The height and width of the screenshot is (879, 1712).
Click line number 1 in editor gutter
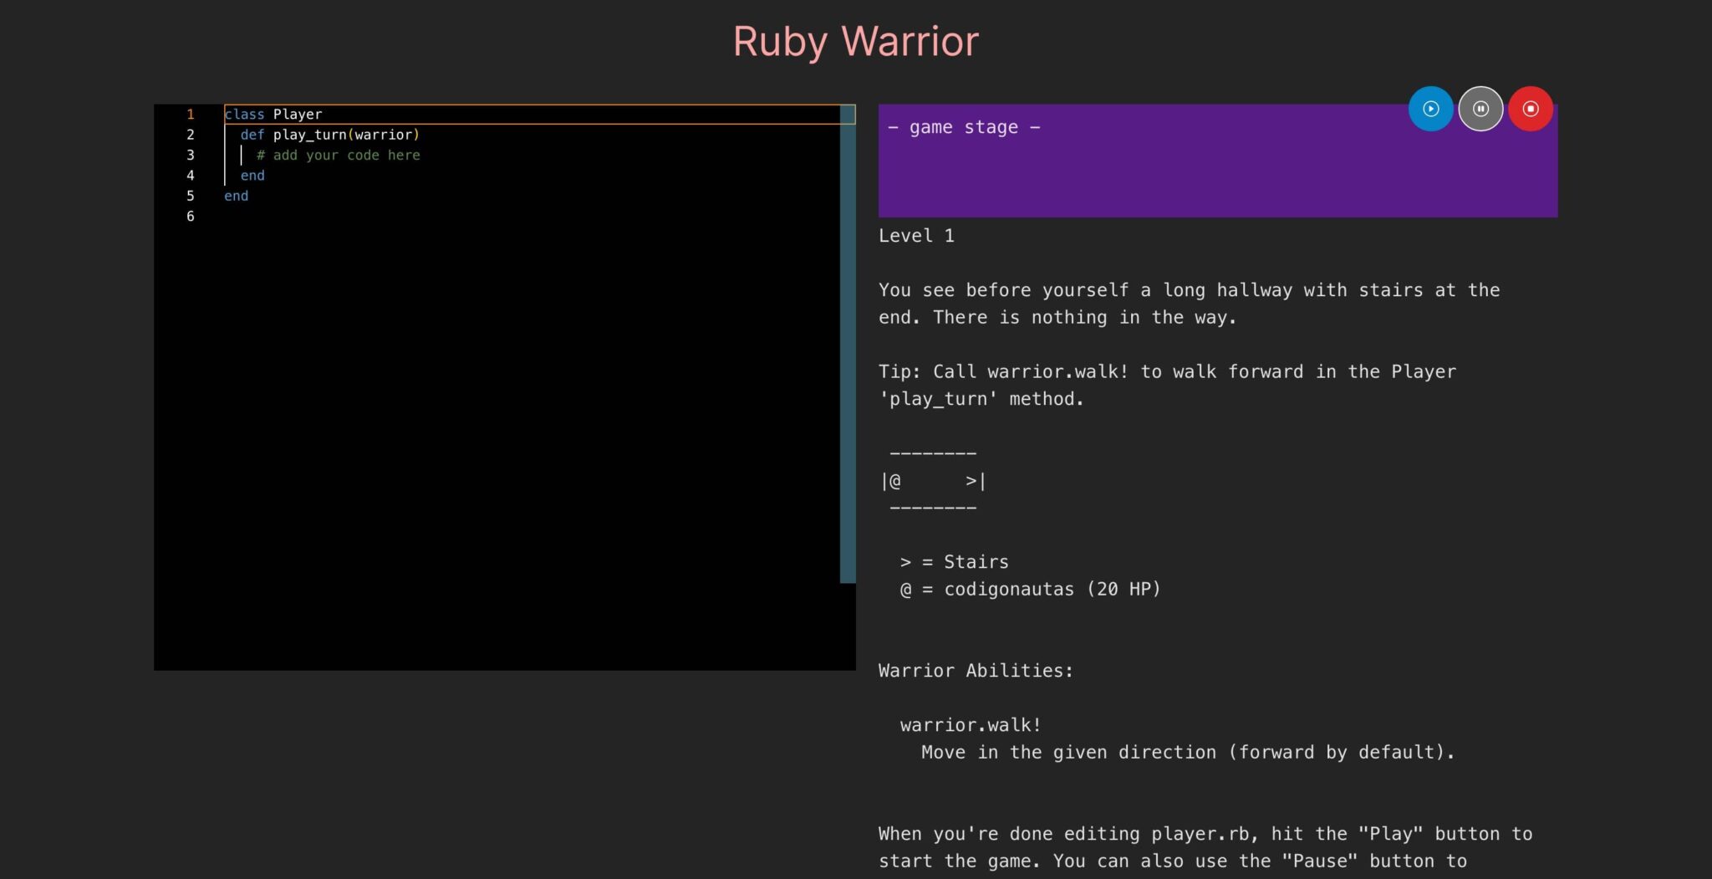(x=191, y=115)
